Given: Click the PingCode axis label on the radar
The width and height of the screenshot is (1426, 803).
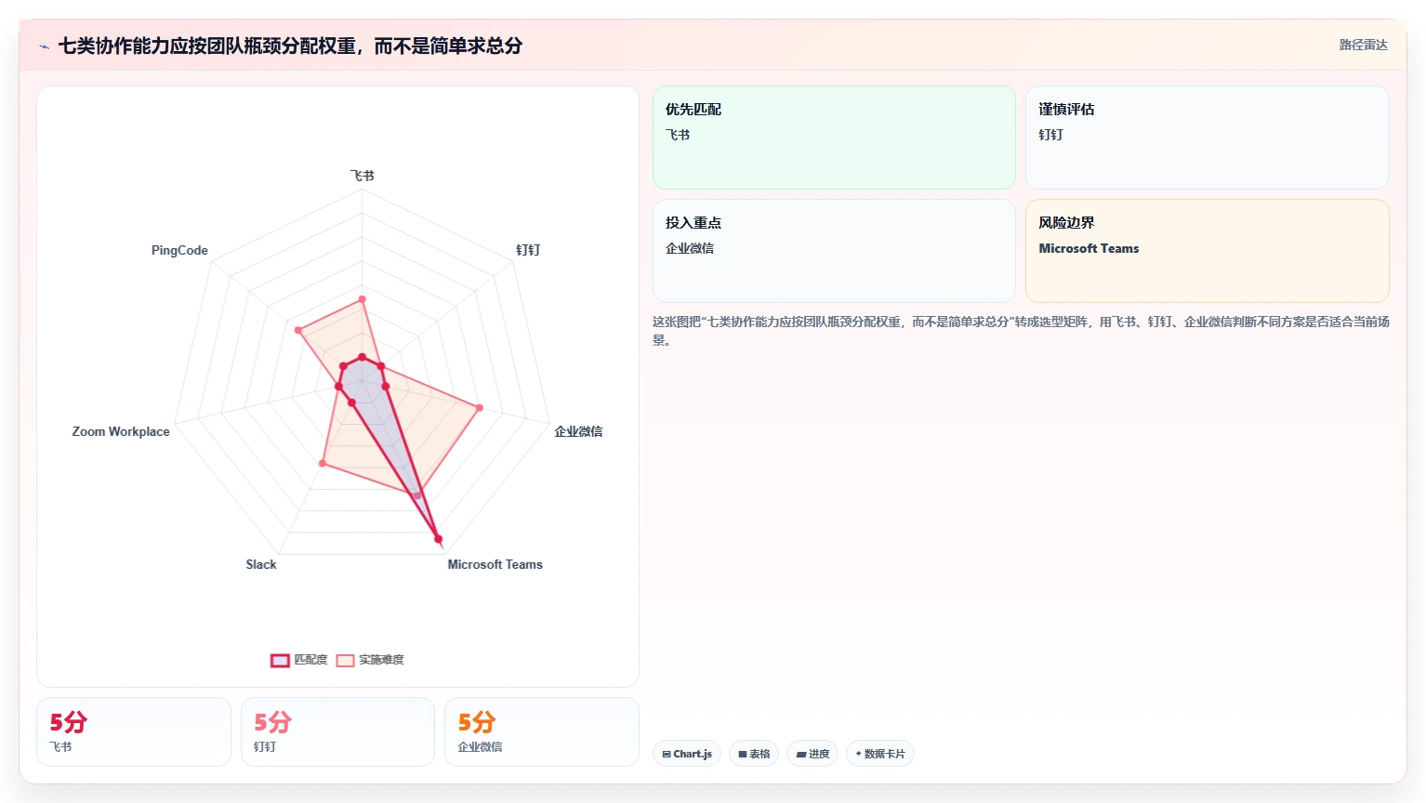Looking at the screenshot, I should coord(179,250).
